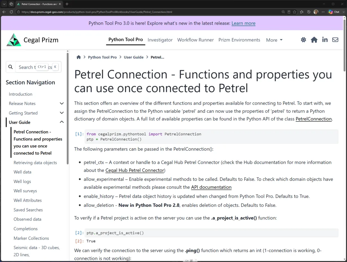Click the sidebar scrollbar
This screenshot has height=262, width=347.
pyautogui.click(x=67, y=108)
